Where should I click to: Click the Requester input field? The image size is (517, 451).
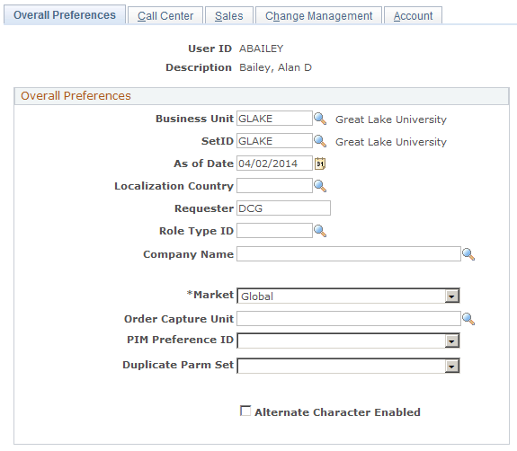[283, 208]
